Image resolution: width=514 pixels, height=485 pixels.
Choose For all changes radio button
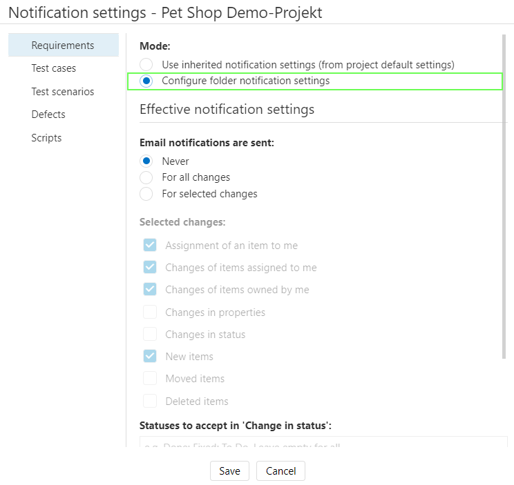coord(146,177)
